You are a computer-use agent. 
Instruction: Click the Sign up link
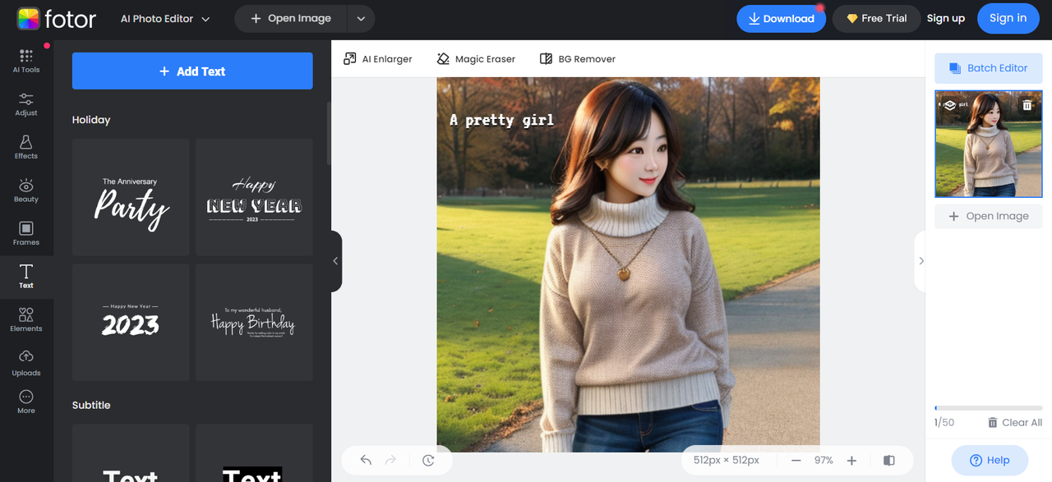tap(946, 18)
